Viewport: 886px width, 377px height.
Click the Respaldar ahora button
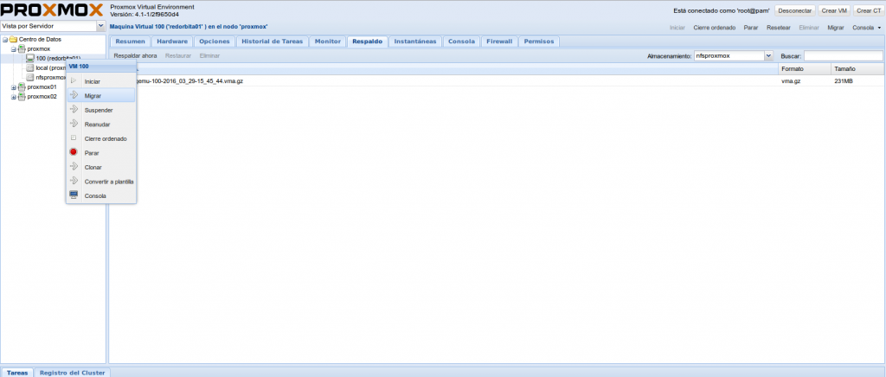coord(135,55)
